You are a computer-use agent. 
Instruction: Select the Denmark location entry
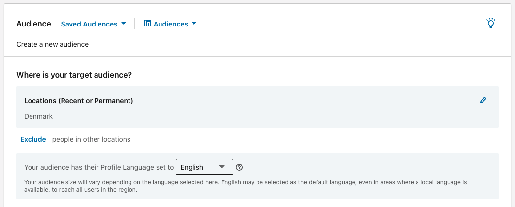click(38, 117)
